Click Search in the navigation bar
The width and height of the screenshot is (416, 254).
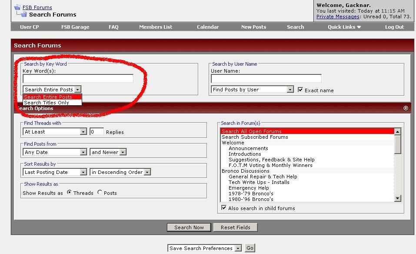295,27
